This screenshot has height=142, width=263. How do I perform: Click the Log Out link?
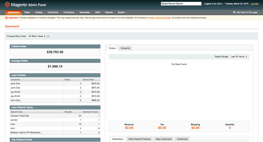pyautogui.click(x=255, y=4)
